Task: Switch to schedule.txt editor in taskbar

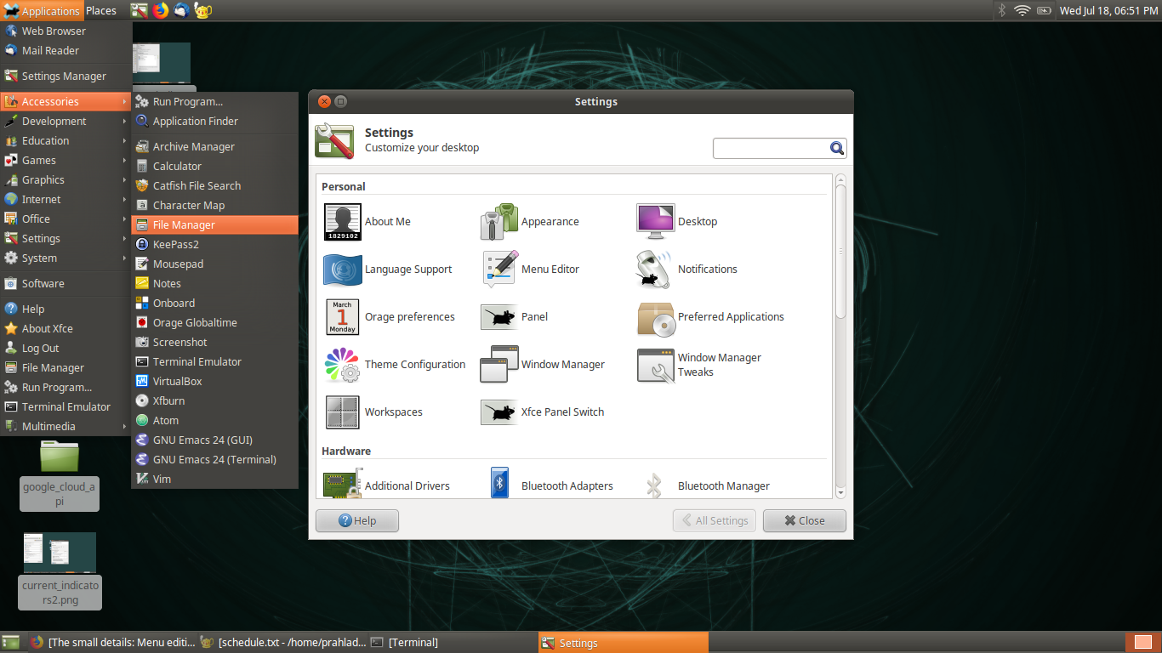Action: (282, 642)
